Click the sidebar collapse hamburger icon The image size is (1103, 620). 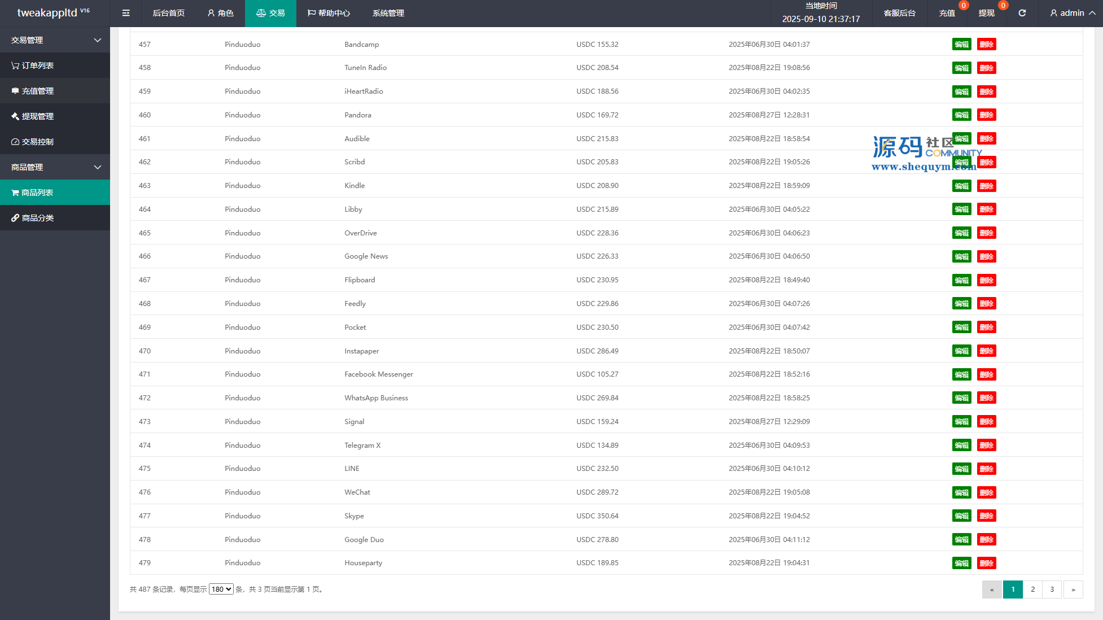tap(126, 13)
